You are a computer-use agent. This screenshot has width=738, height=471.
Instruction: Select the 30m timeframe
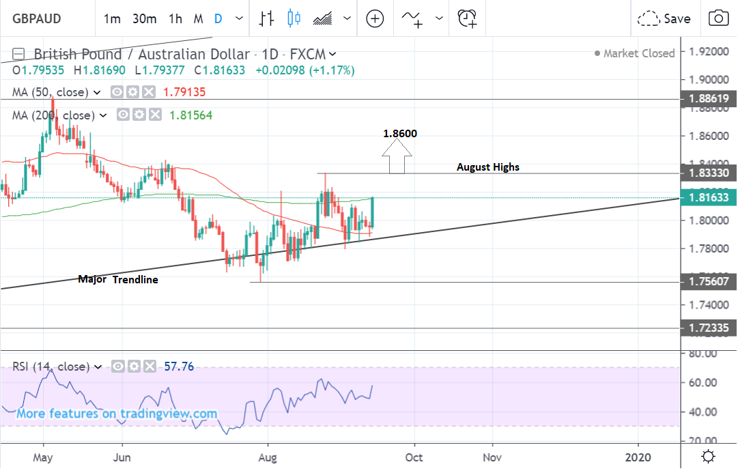pos(145,19)
